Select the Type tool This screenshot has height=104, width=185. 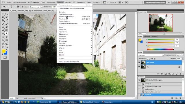click(x=7, y=37)
